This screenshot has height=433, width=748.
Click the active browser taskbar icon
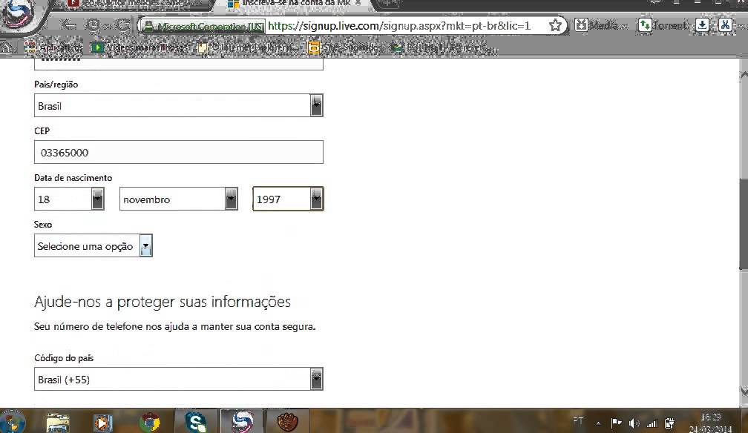pos(242,422)
